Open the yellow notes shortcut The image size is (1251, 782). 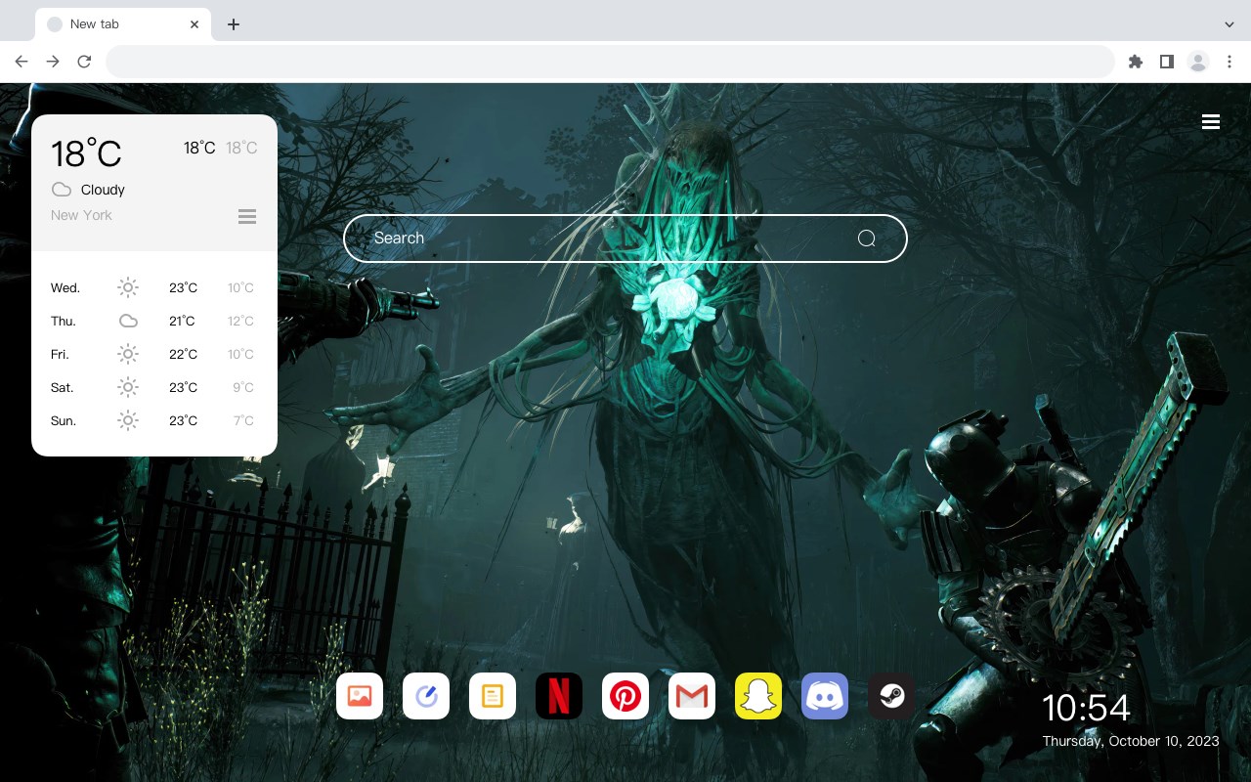pos(493,696)
